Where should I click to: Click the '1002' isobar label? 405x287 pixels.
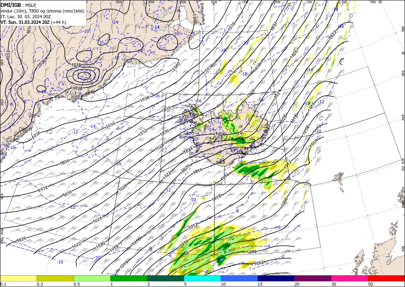(x=259, y=262)
